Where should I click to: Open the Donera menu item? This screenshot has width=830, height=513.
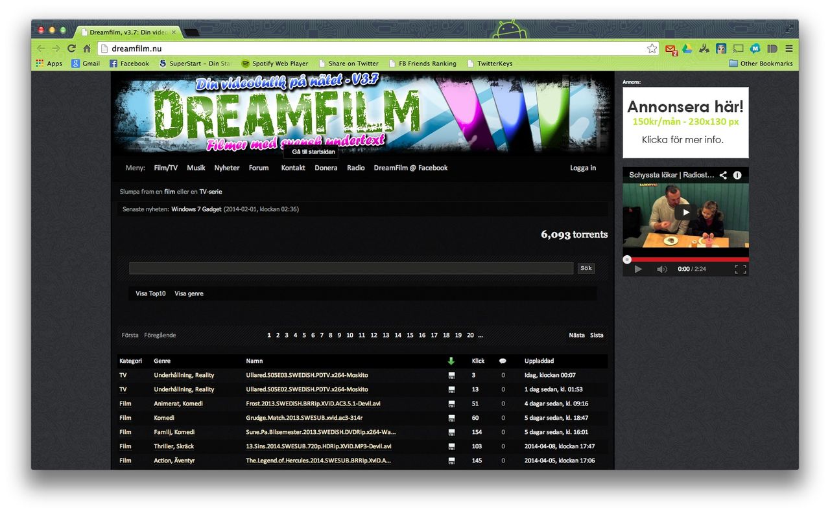(326, 168)
